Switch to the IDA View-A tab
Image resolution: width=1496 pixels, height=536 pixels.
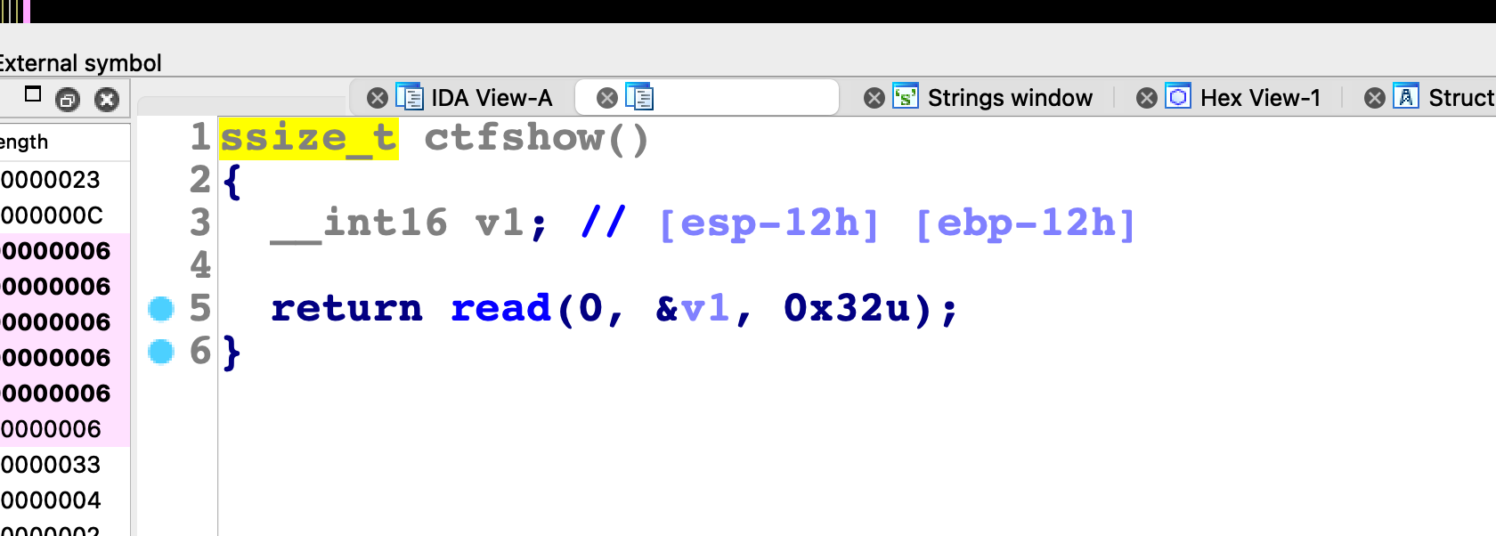[492, 98]
